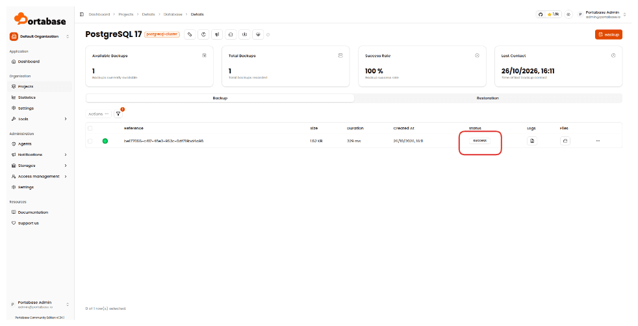
Task: Click the Total Backups database icon
Action: tap(340, 56)
